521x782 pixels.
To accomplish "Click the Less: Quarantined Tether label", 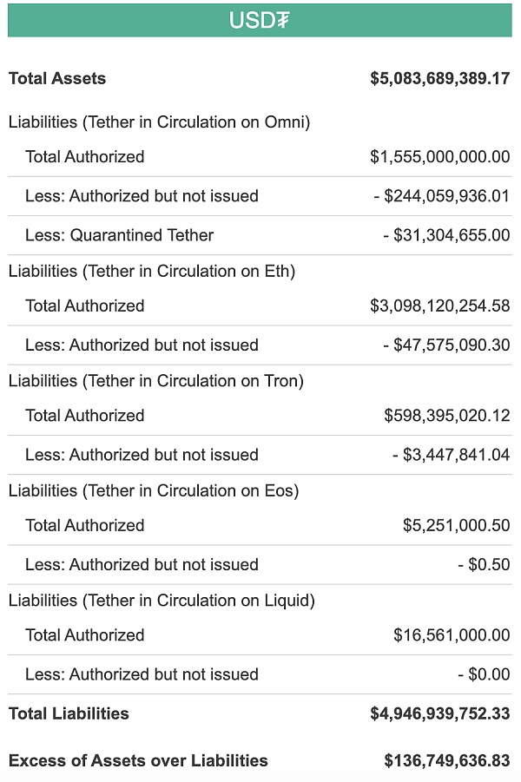I will (x=119, y=235).
